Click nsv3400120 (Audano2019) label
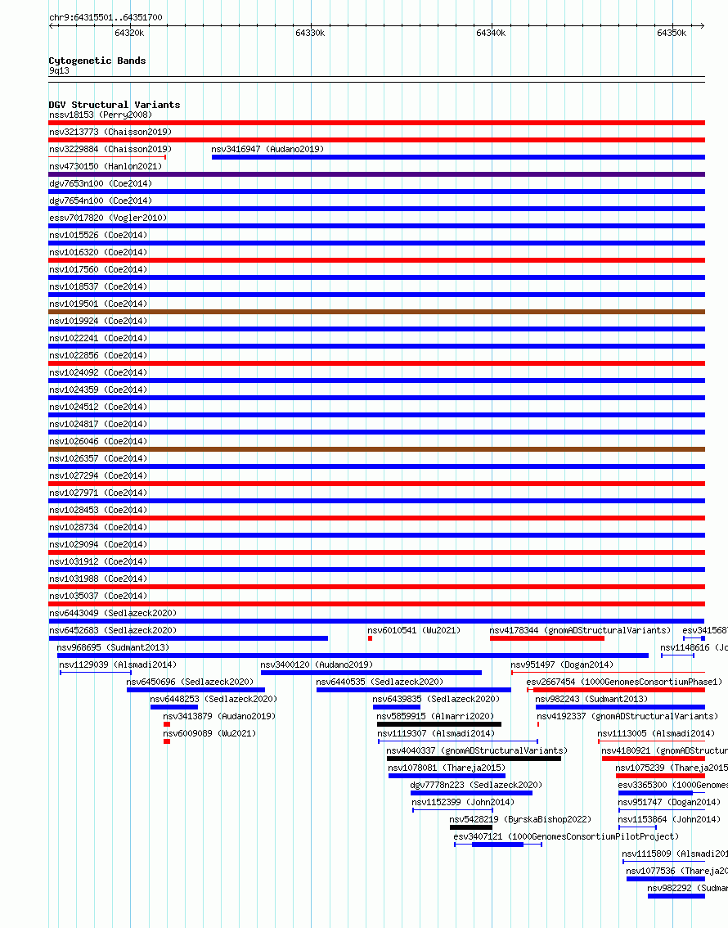728x928 pixels. click(317, 664)
